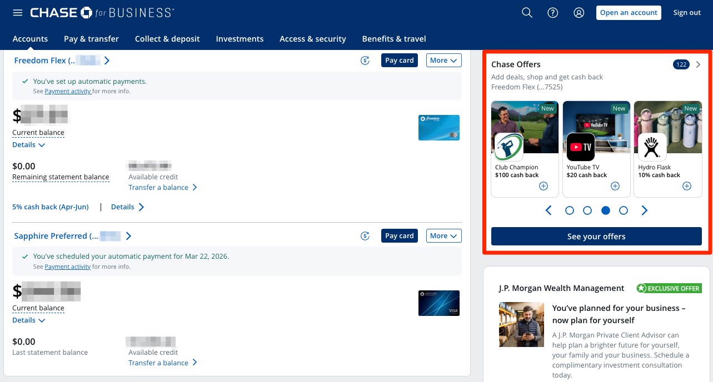Open the Freedom Flex More dropdown
This screenshot has width=713, height=382.
click(443, 61)
